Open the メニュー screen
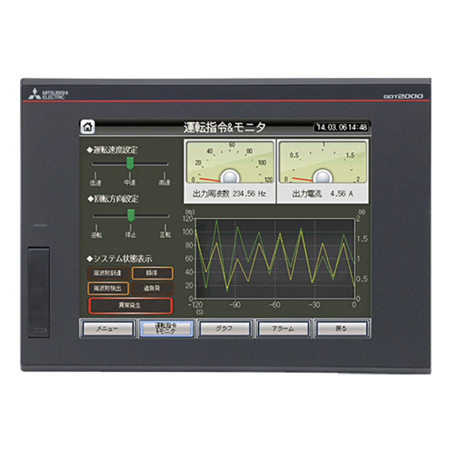 coord(108,329)
